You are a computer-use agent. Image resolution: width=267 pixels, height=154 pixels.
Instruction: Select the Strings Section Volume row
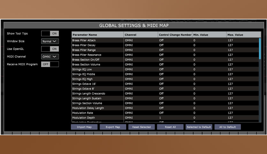point(165,103)
